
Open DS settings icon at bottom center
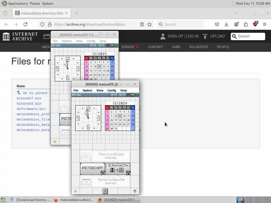click(105, 191)
